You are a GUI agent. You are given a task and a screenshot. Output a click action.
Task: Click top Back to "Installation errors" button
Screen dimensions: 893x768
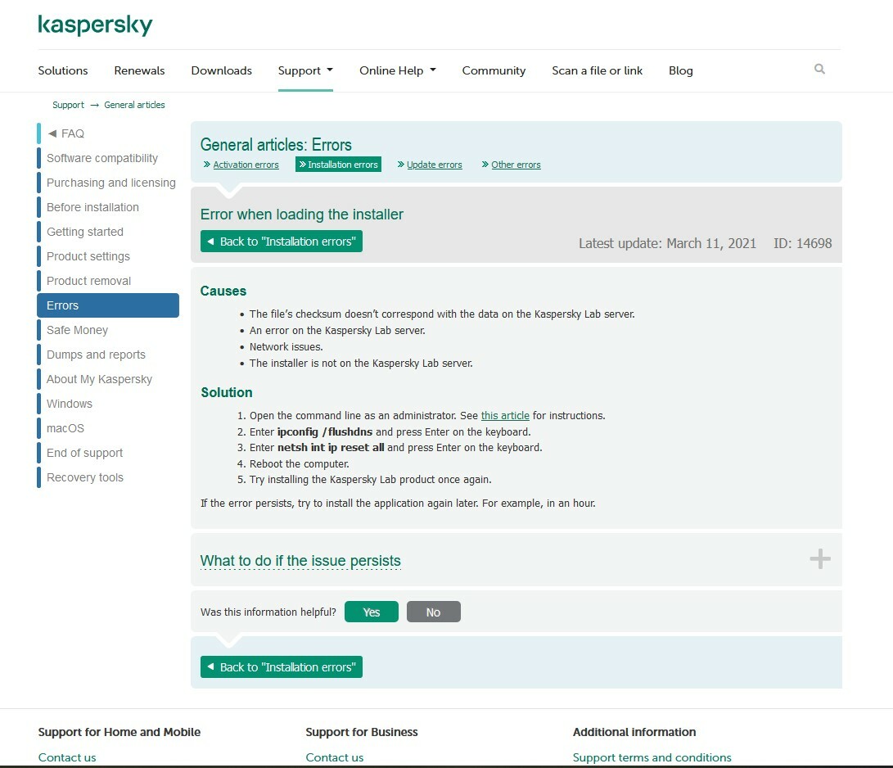pyautogui.click(x=281, y=242)
